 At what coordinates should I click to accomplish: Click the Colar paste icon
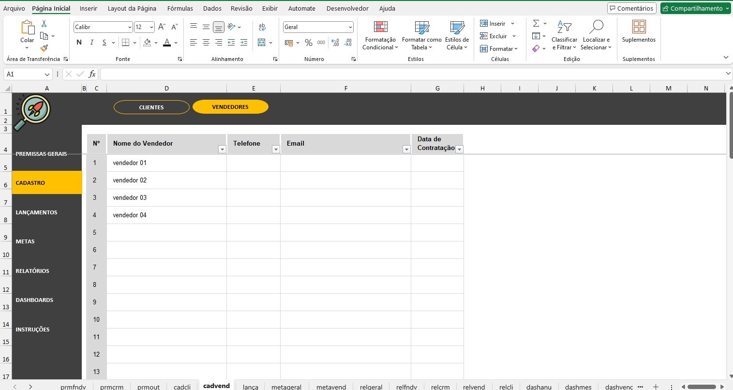tap(27, 28)
